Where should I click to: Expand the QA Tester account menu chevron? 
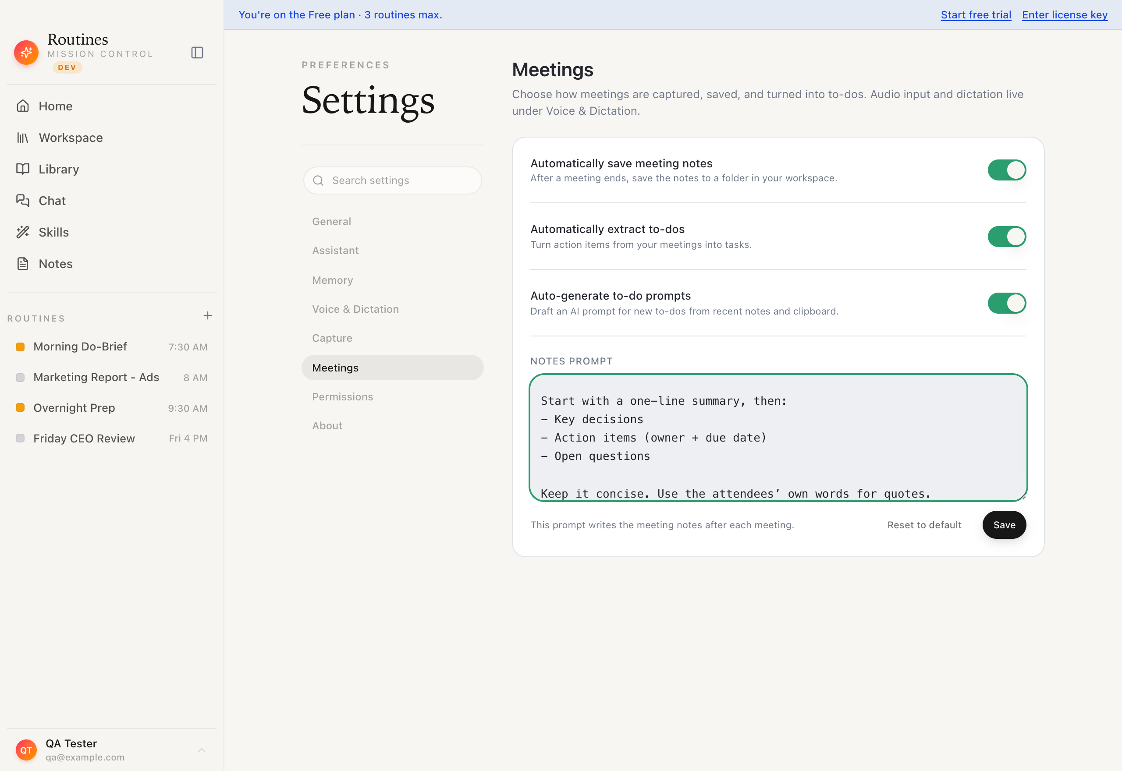coord(202,750)
